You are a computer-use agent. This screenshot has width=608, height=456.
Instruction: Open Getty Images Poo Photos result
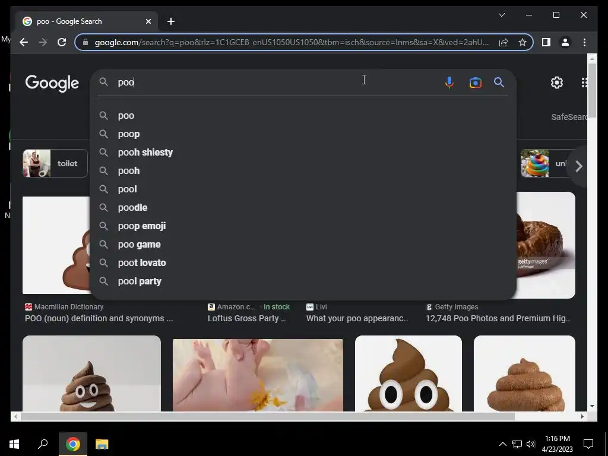point(498,318)
